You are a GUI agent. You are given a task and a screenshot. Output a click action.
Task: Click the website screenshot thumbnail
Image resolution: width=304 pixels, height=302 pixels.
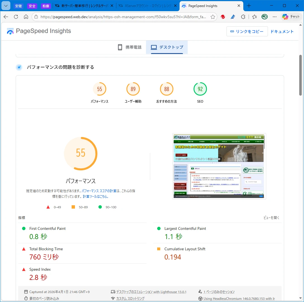219,166
